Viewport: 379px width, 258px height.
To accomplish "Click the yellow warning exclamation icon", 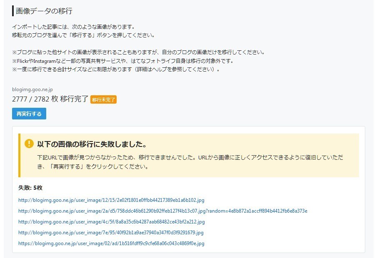I will tap(29, 144).
